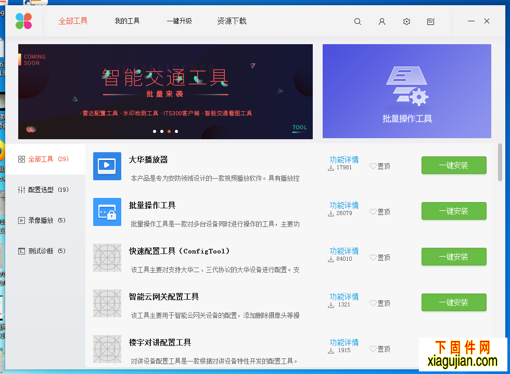Select the active orange banner slide dot

[x=169, y=131]
